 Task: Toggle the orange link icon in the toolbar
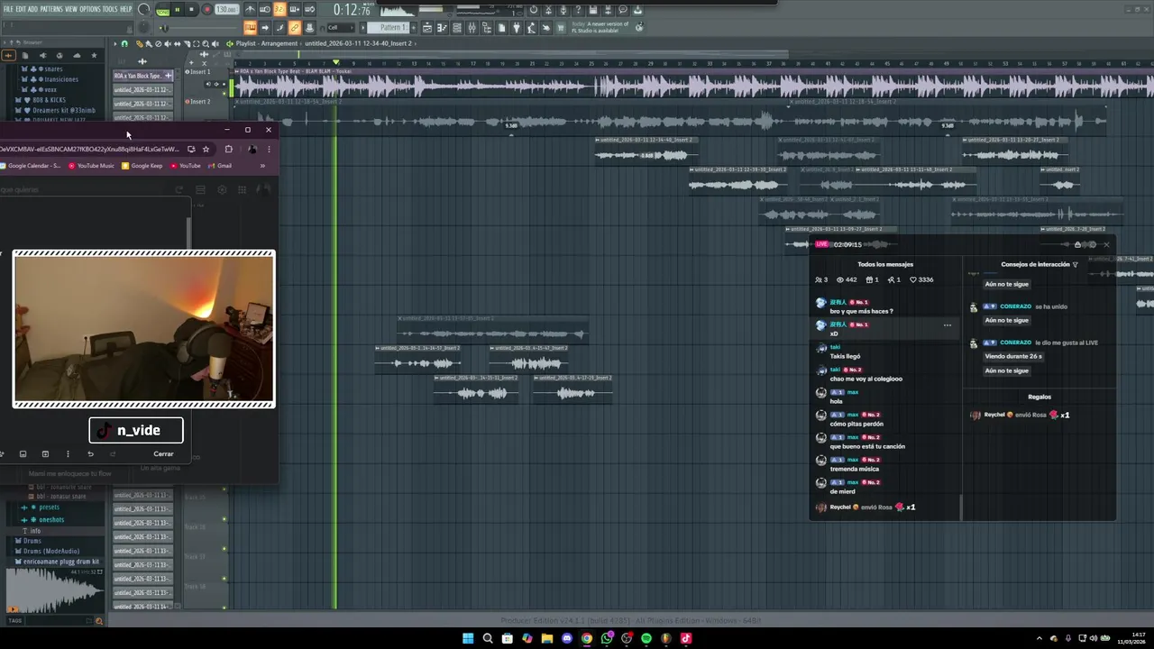click(x=295, y=28)
